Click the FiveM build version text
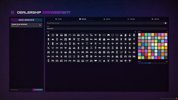Screen dimensions: 178x100 pos(168,99)
